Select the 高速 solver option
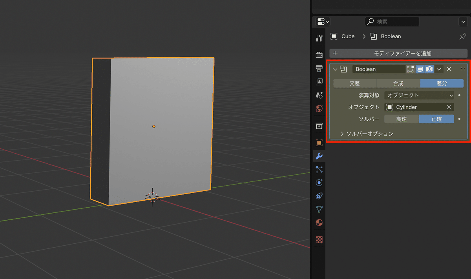471x279 pixels. click(401, 119)
